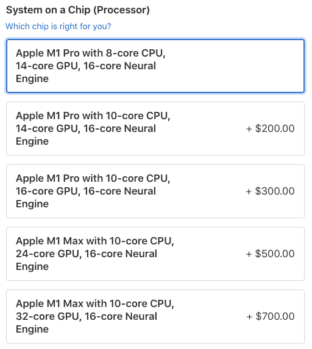Pick M1 Max with 24-core GPU option

point(155,254)
